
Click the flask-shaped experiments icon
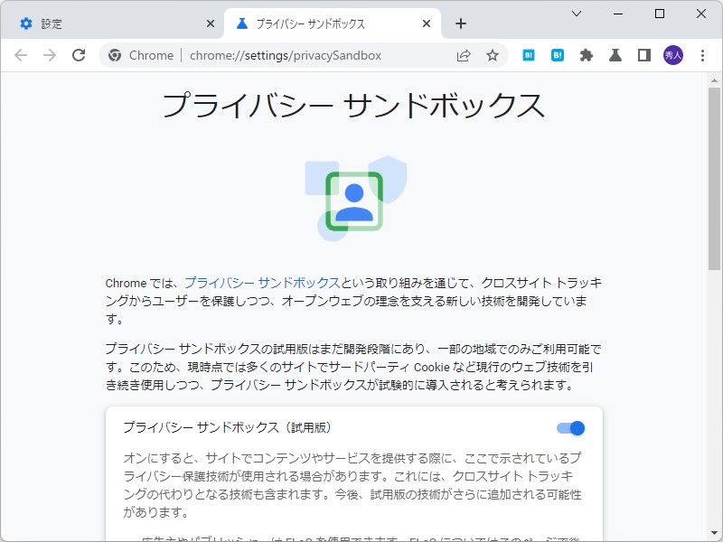[615, 55]
